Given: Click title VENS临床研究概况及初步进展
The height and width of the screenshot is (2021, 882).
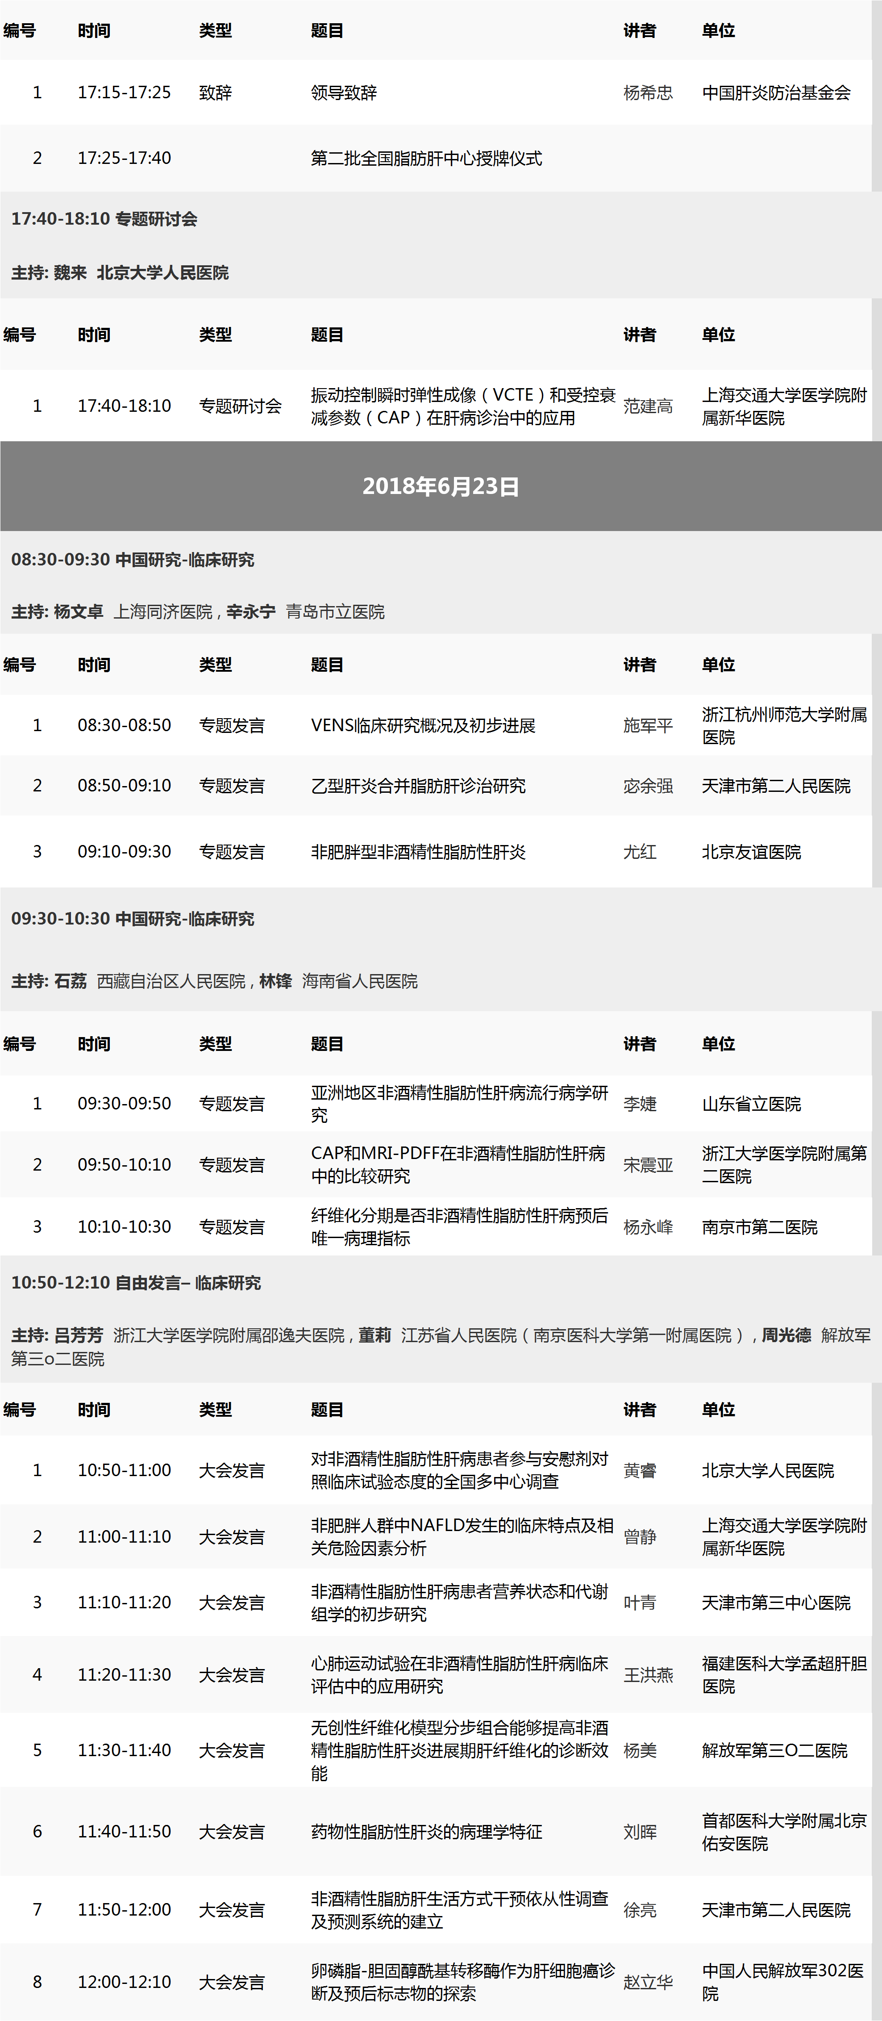Looking at the screenshot, I should [423, 726].
